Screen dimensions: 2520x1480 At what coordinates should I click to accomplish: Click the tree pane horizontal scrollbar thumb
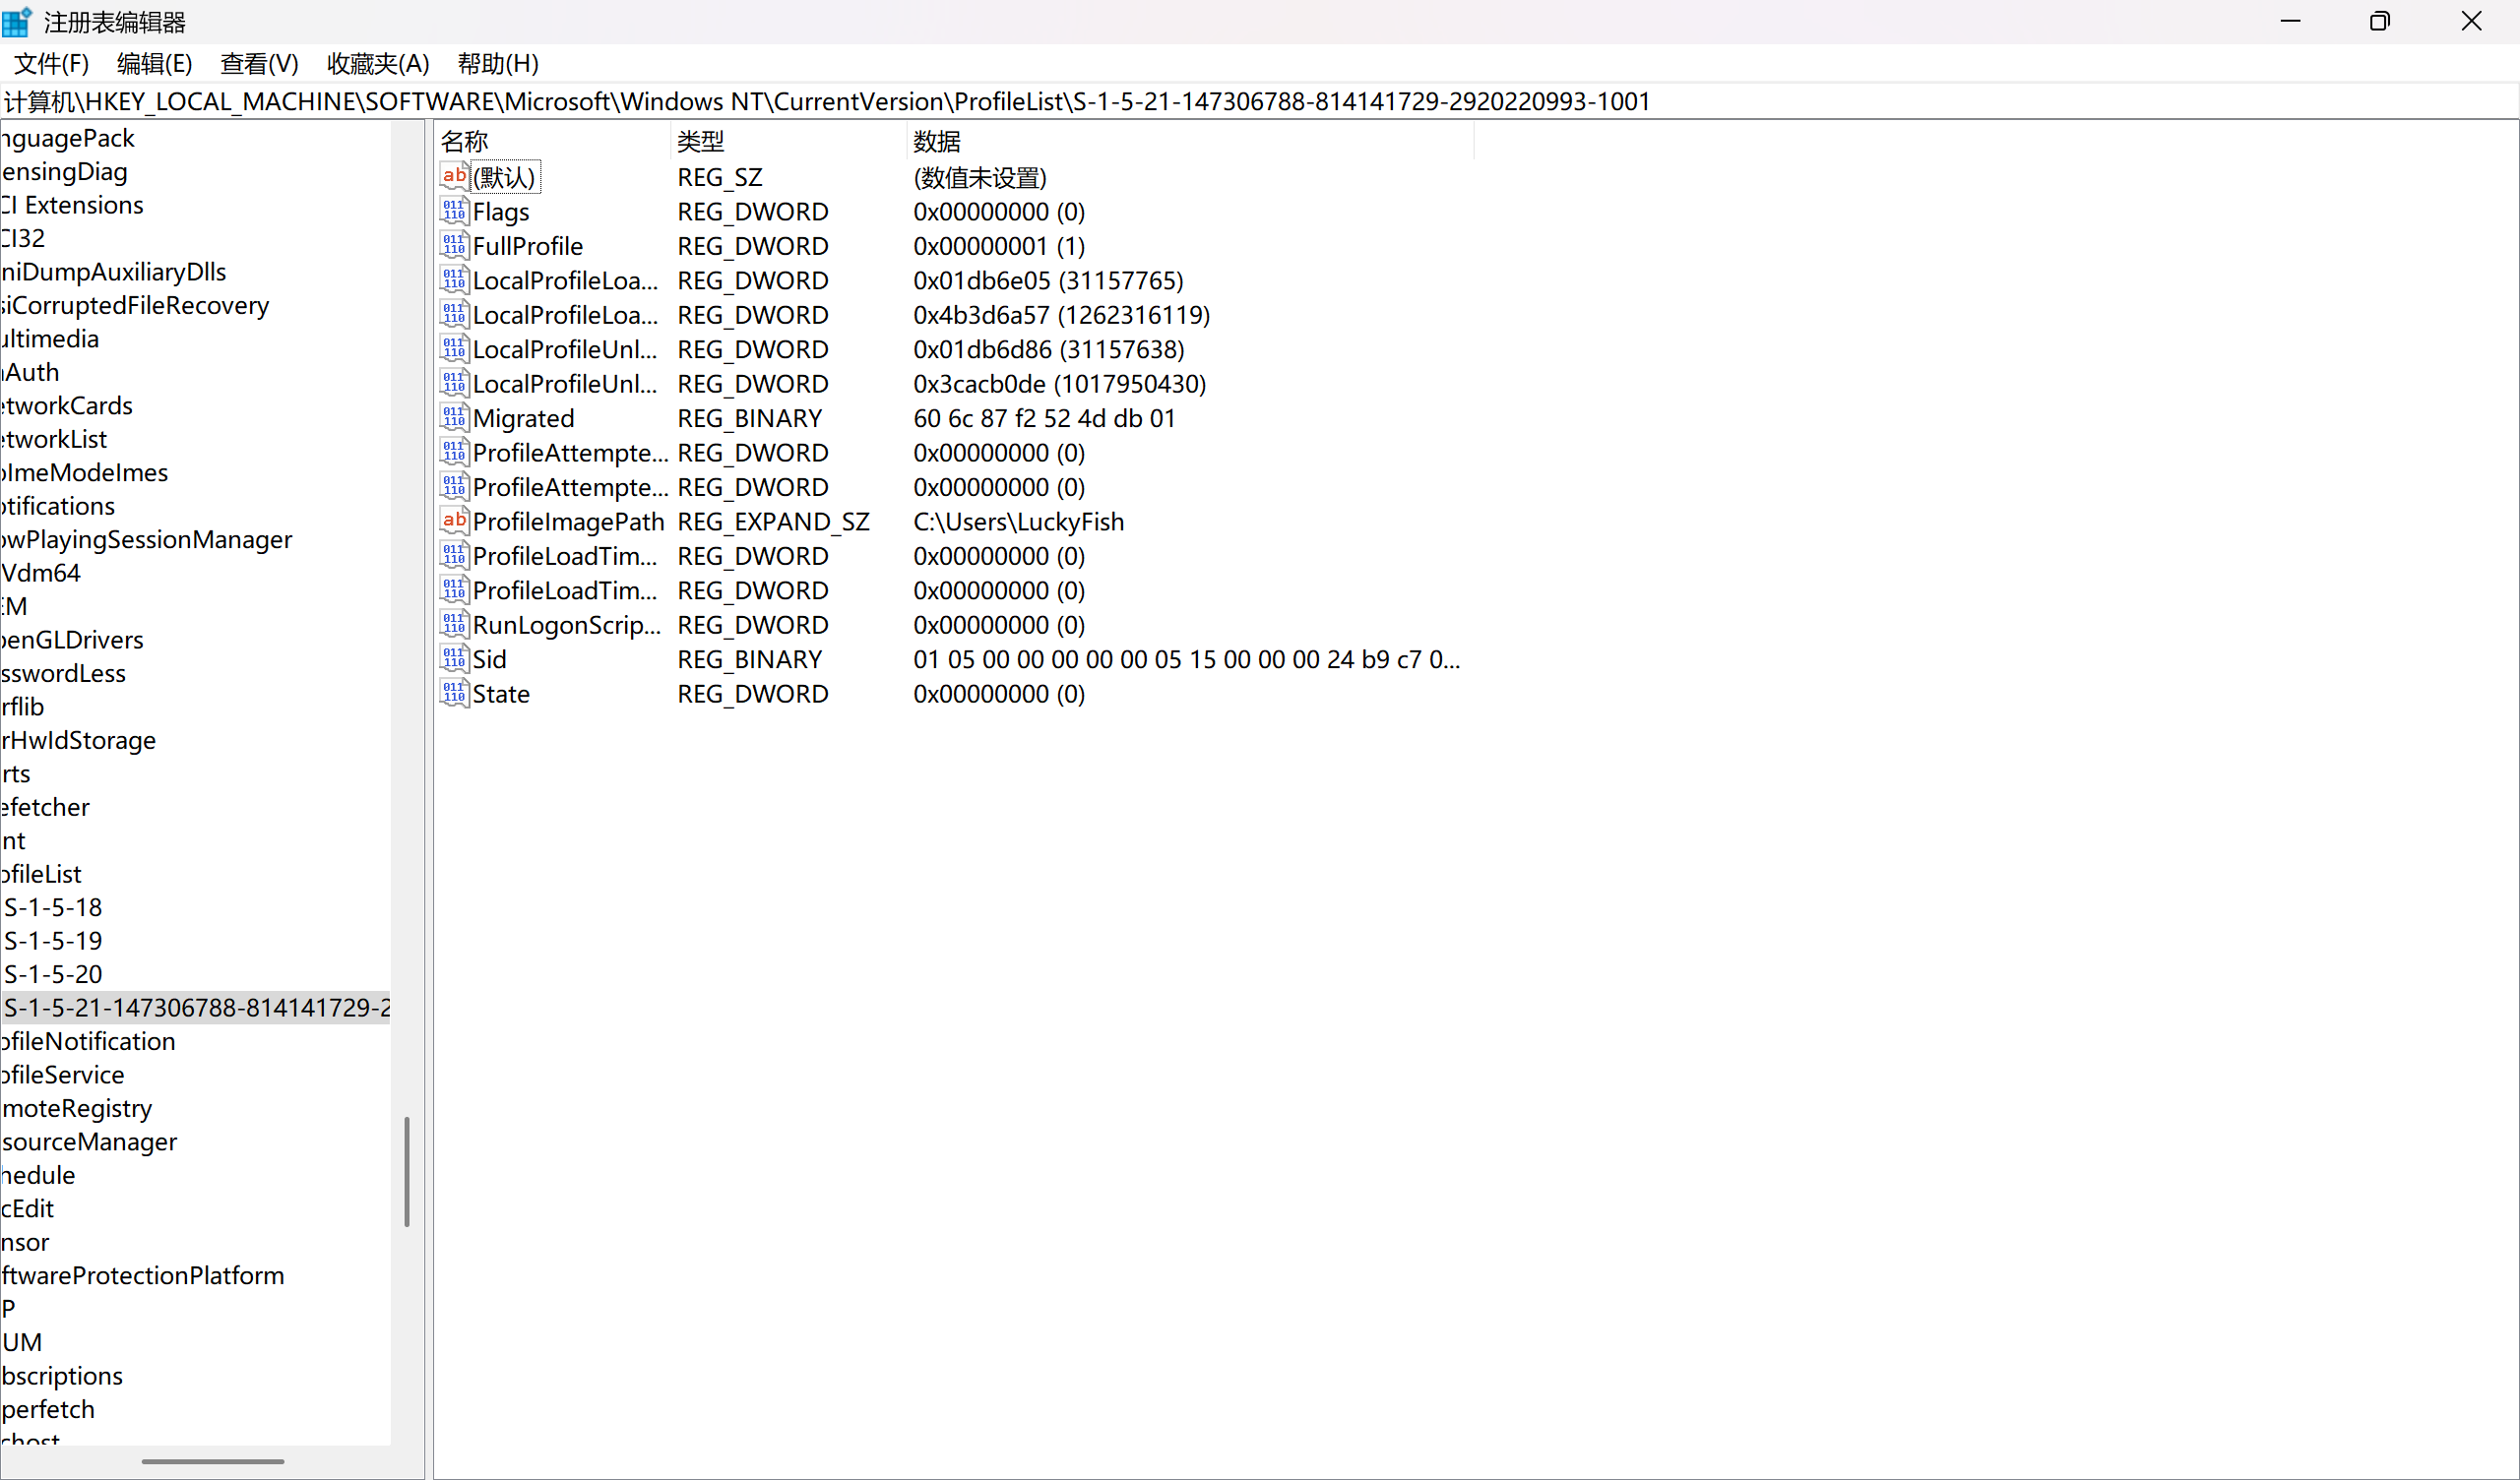pos(212,1461)
